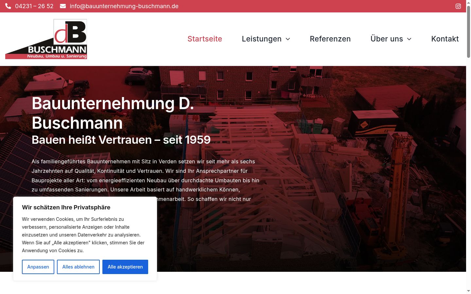Call phone number 04231 – 26 52
Viewport: 471px width, 294px height.
pos(34,6)
